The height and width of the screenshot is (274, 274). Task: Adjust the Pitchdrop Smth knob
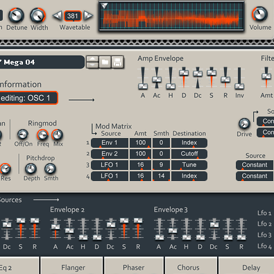[x=50, y=169]
